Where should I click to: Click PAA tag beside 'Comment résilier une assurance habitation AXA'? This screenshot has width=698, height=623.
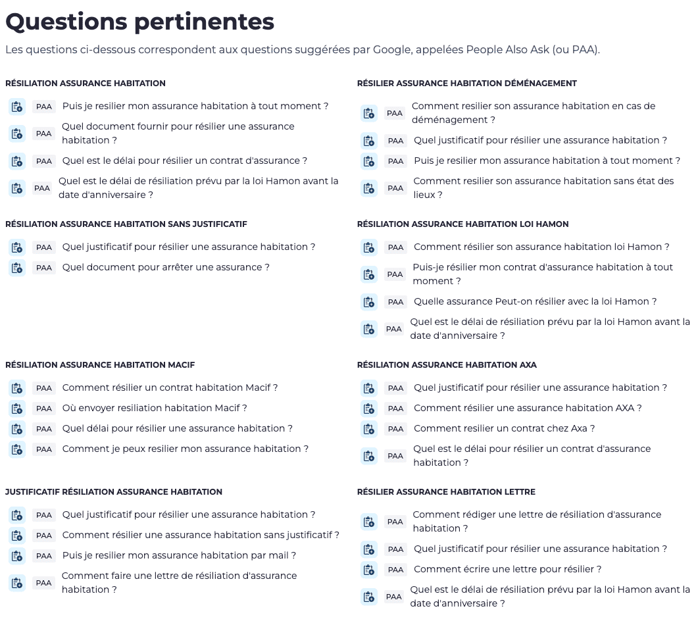click(x=395, y=409)
